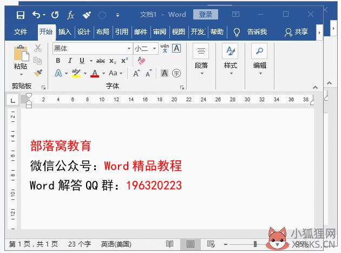Open the undo history dropdown arrow
Viewport: 341px width, 253px height.
[44, 15]
